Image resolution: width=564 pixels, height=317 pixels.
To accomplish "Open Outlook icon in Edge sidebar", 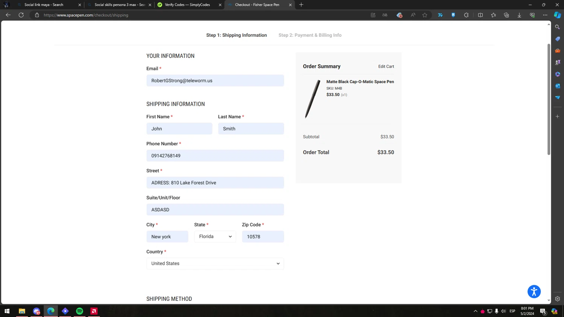I will [558, 86].
